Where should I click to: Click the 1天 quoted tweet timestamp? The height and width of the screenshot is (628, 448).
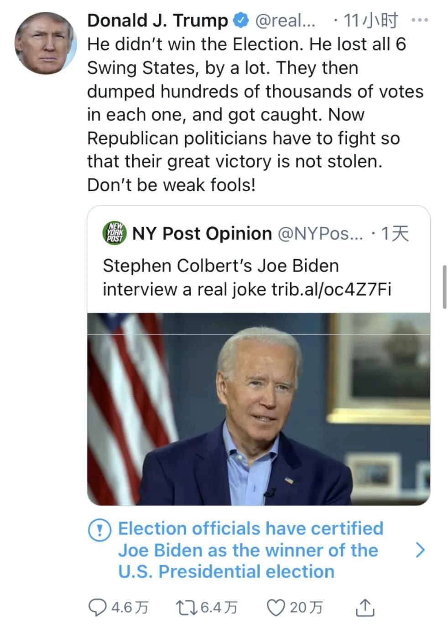point(395,234)
